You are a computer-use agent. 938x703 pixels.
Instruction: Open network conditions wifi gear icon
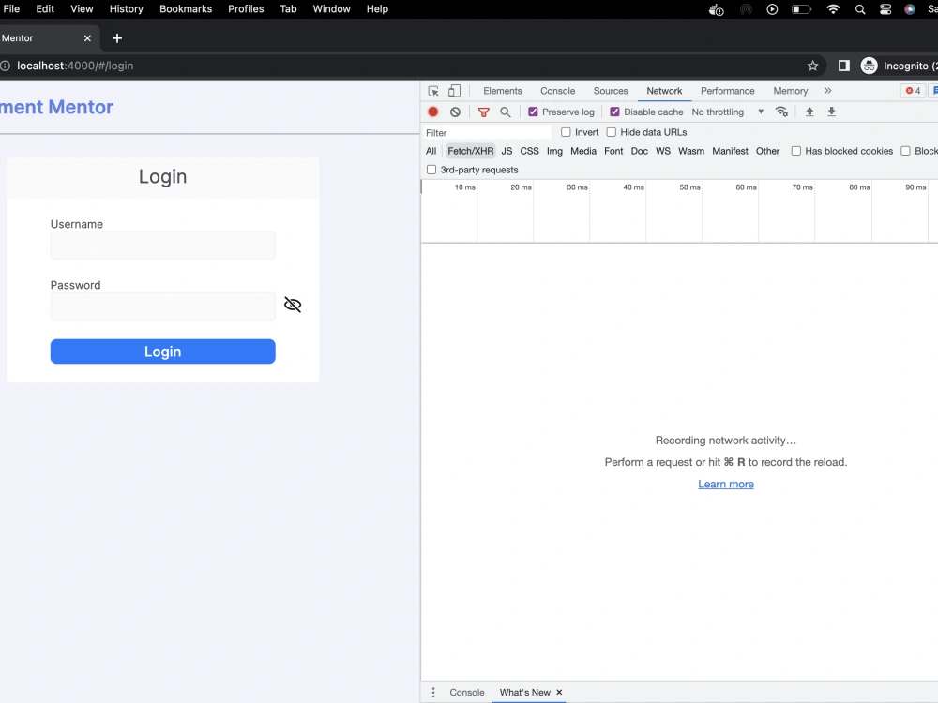781,112
